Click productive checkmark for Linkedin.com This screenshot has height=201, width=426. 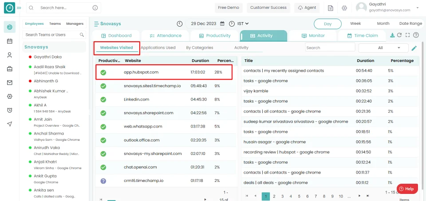103,100
